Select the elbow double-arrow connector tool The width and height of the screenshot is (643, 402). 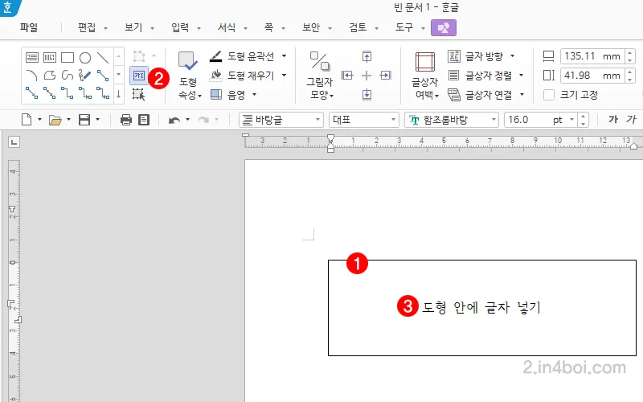pos(103,93)
